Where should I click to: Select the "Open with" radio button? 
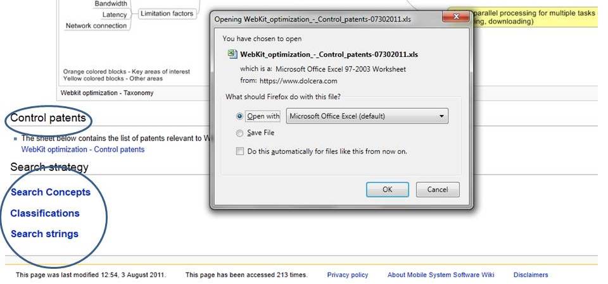point(239,116)
